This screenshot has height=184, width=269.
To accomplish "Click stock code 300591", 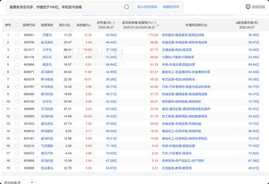I will (x=29, y=35).
